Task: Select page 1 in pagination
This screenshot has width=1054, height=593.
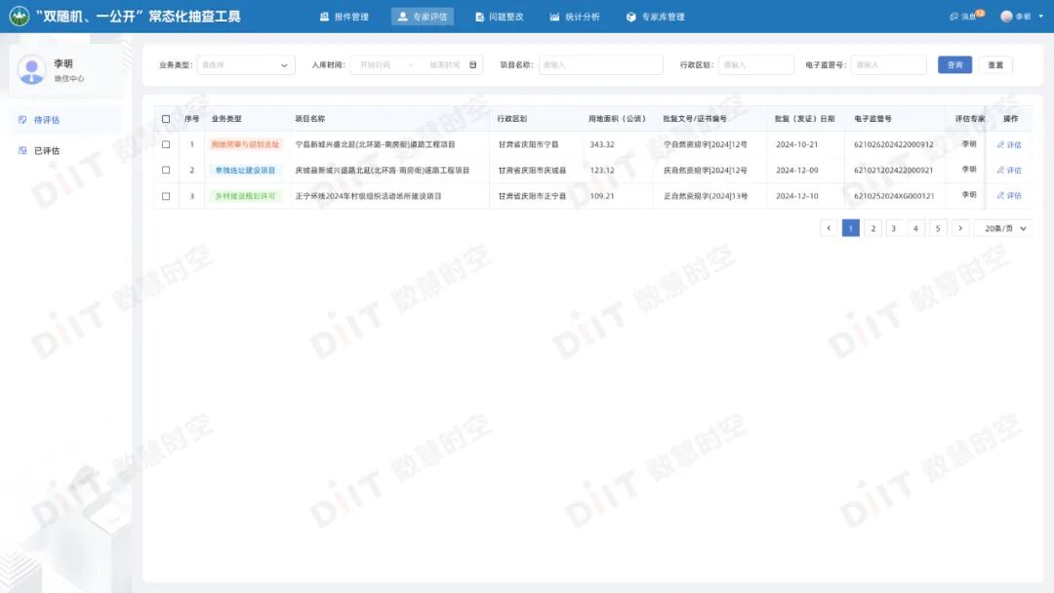Action: click(851, 228)
